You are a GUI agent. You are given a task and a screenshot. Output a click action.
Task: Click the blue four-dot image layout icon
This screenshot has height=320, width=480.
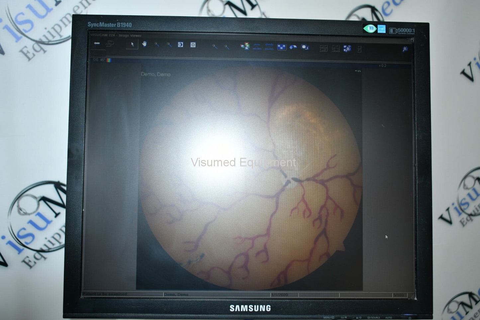click(281, 48)
